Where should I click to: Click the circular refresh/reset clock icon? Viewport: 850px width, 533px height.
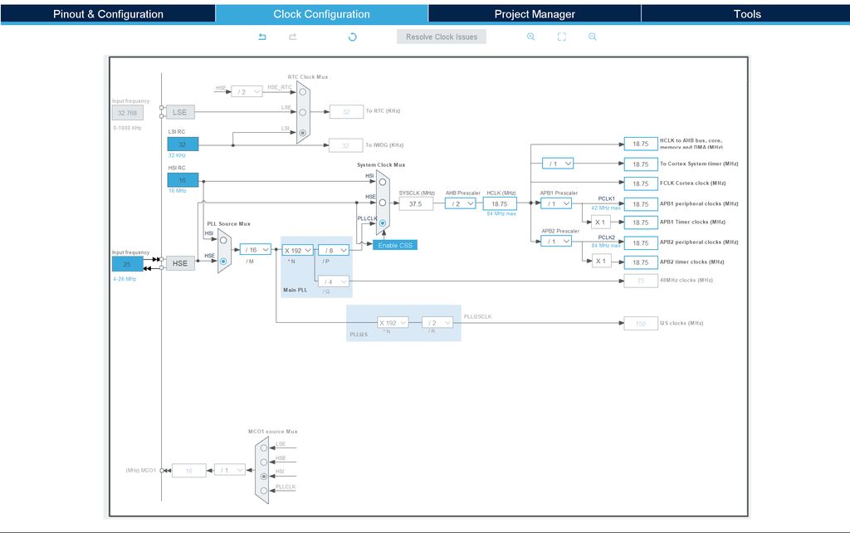coord(352,37)
